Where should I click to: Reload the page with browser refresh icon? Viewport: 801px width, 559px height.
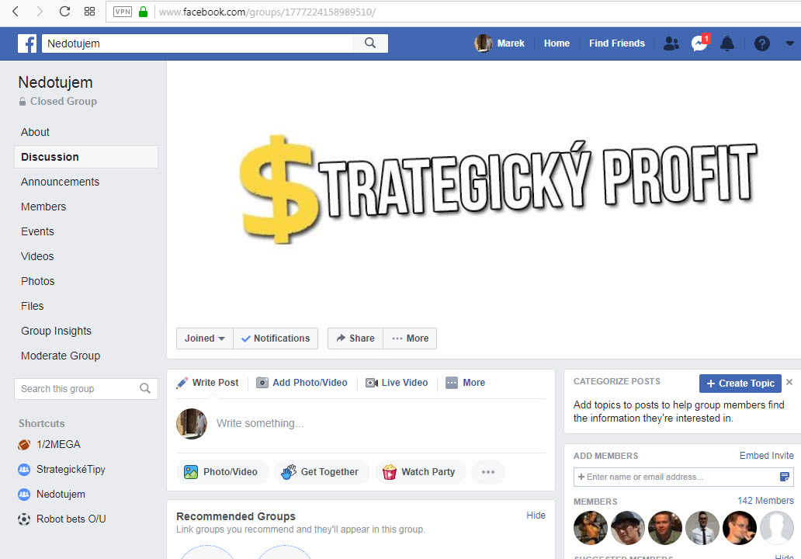64,12
